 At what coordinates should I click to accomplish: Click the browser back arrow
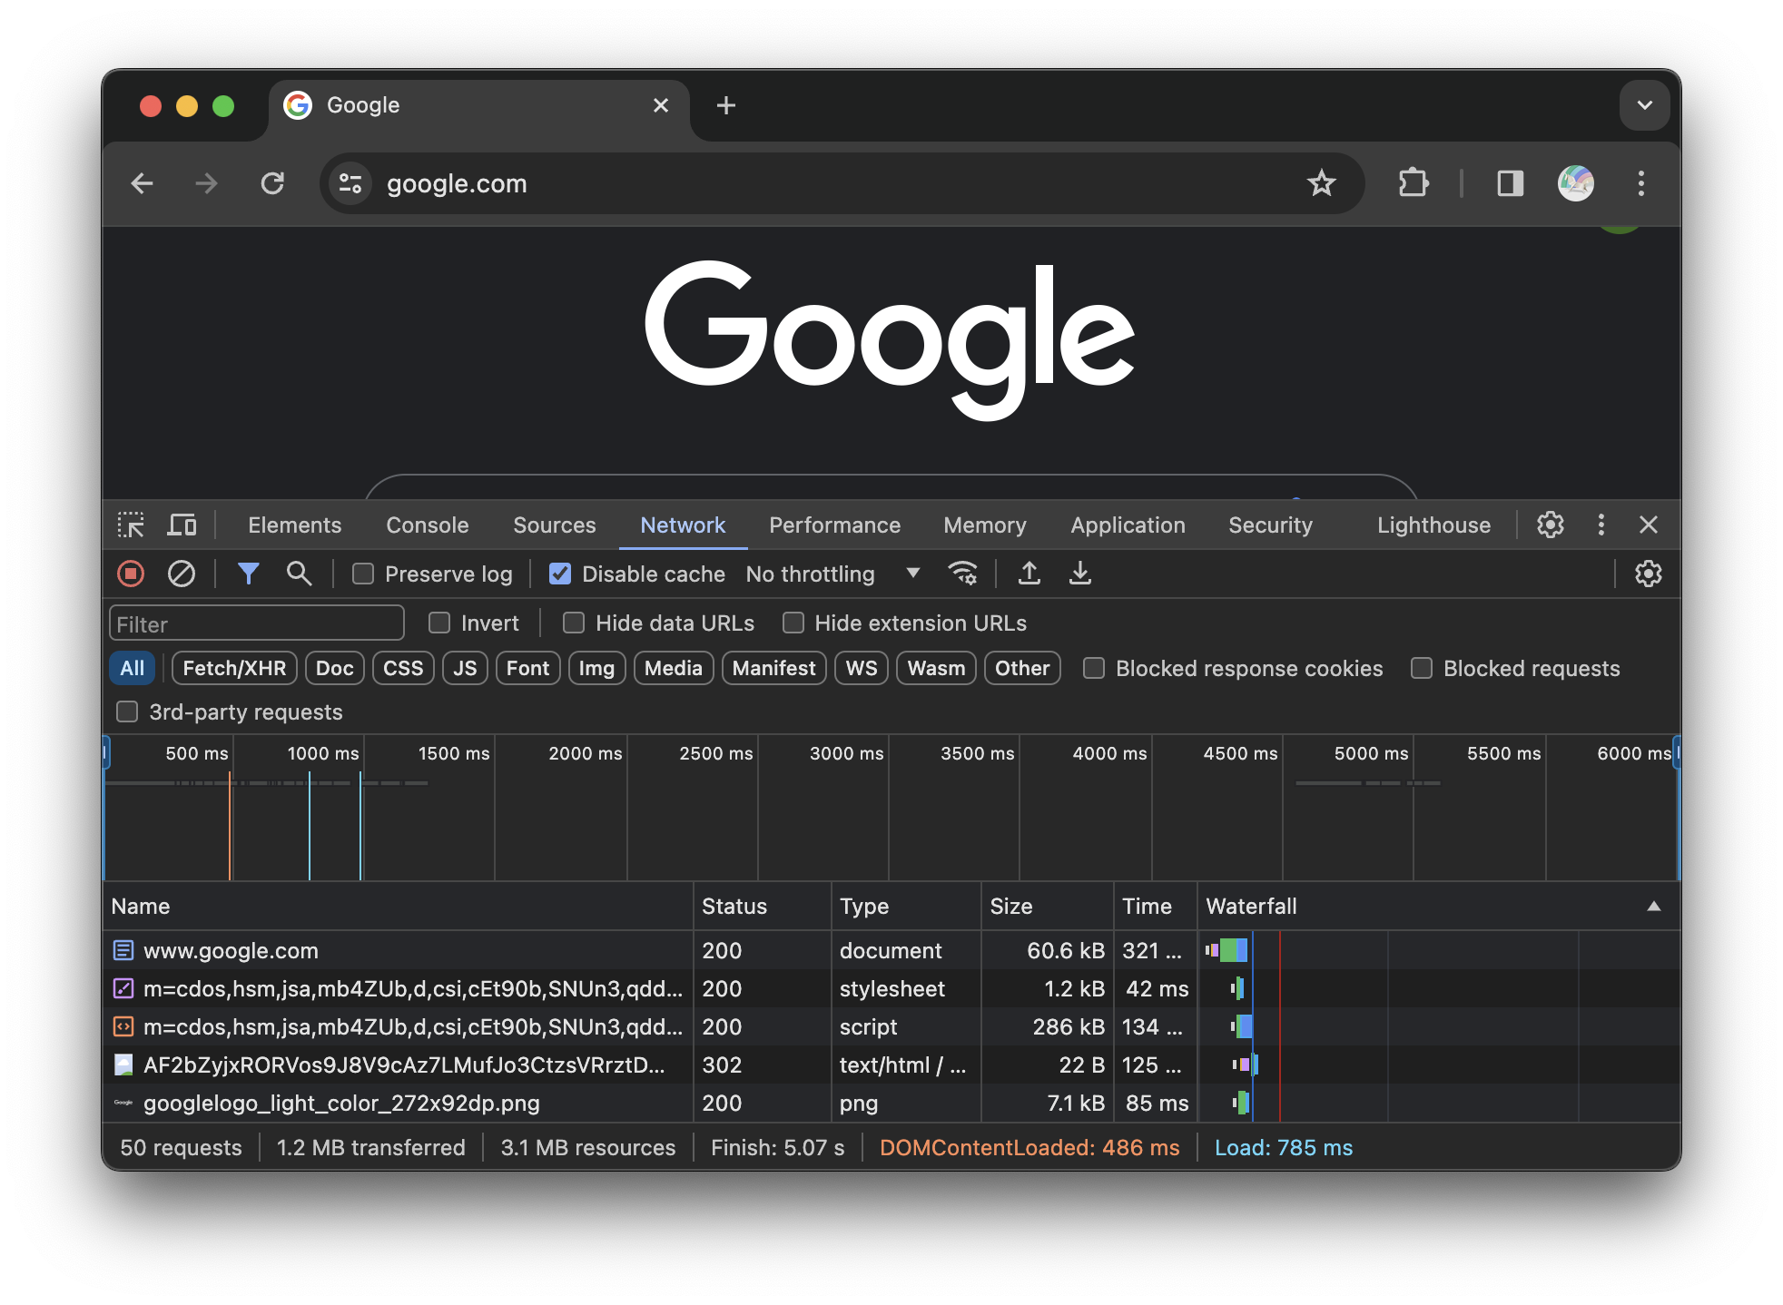(143, 183)
